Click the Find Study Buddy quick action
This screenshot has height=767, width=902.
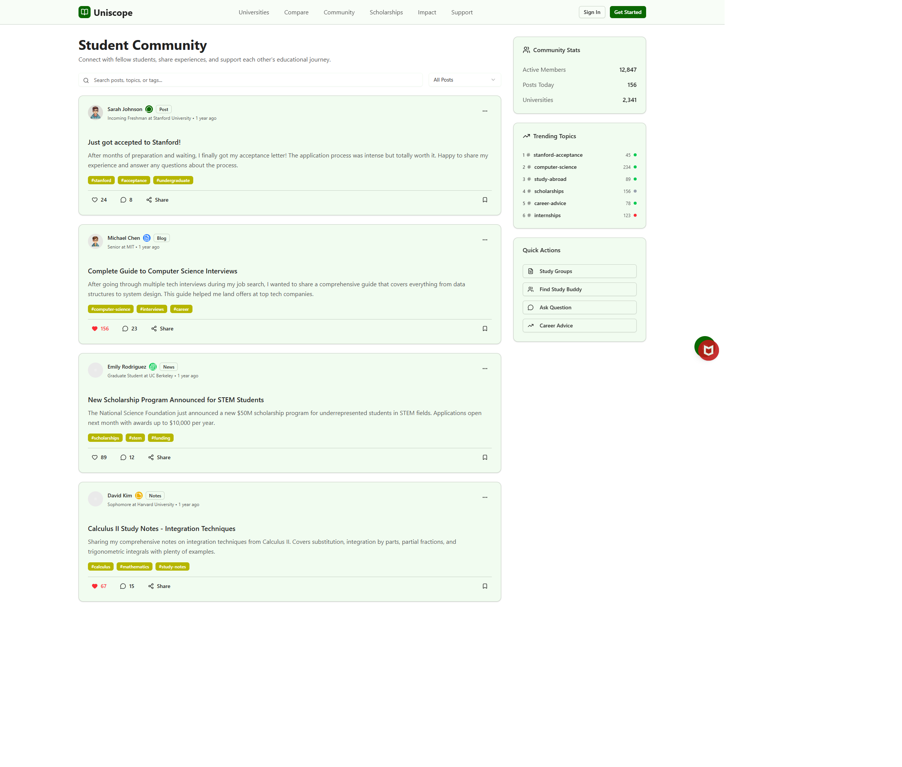[579, 290]
